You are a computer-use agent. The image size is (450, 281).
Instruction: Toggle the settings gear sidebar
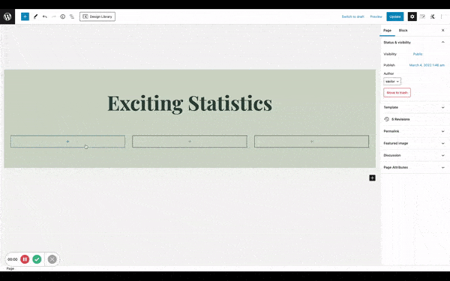[x=412, y=16]
